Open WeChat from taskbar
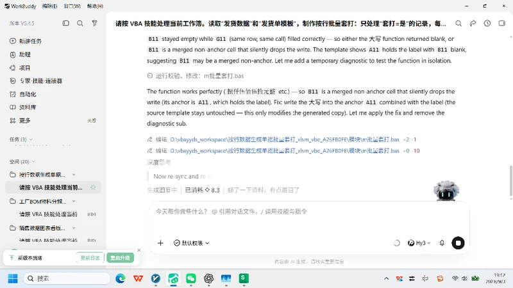This screenshot has height=288, width=513. [x=191, y=278]
